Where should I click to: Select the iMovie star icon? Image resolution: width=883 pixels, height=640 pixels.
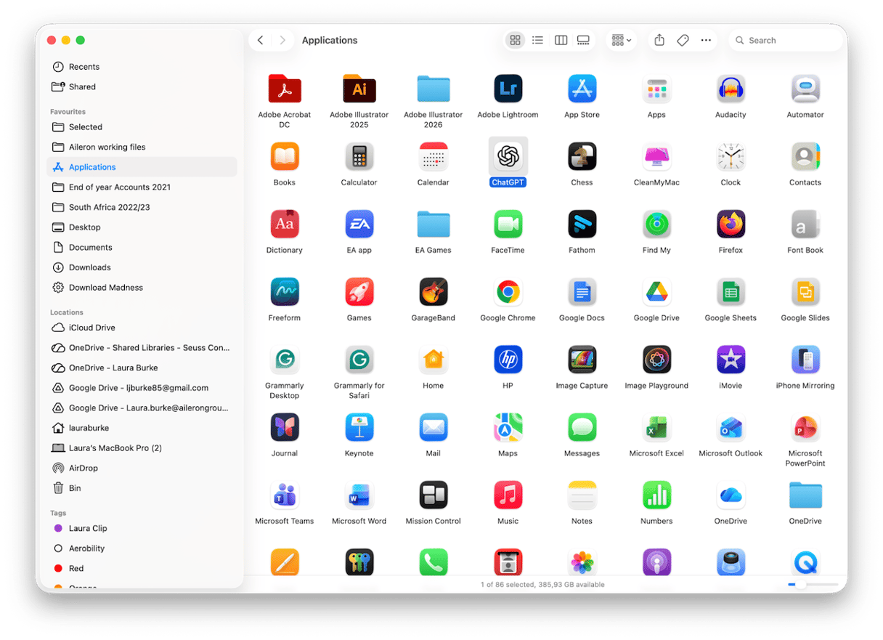[731, 360]
